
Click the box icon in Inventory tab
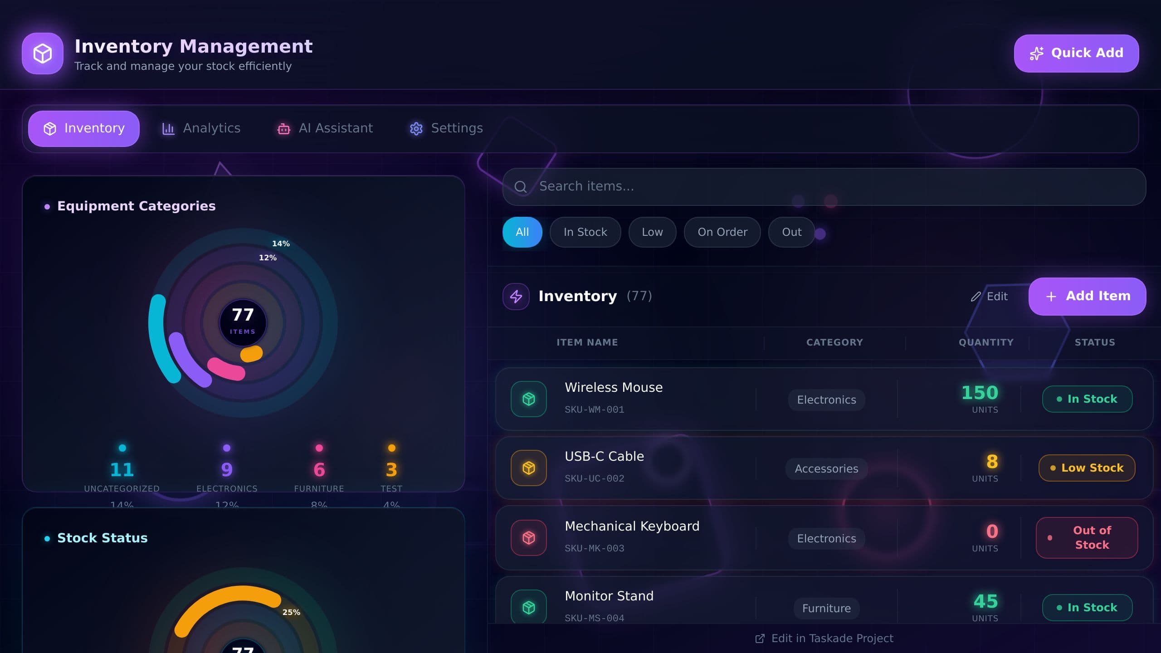click(x=50, y=129)
